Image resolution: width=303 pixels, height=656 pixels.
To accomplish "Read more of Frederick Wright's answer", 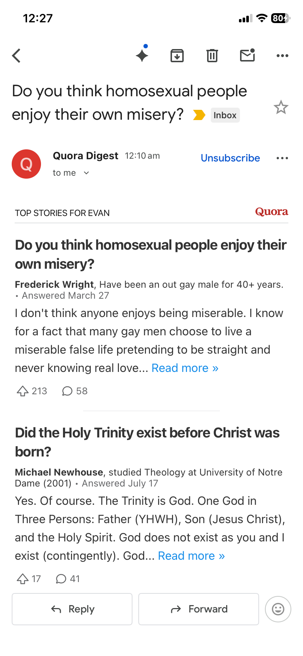I will [185, 368].
